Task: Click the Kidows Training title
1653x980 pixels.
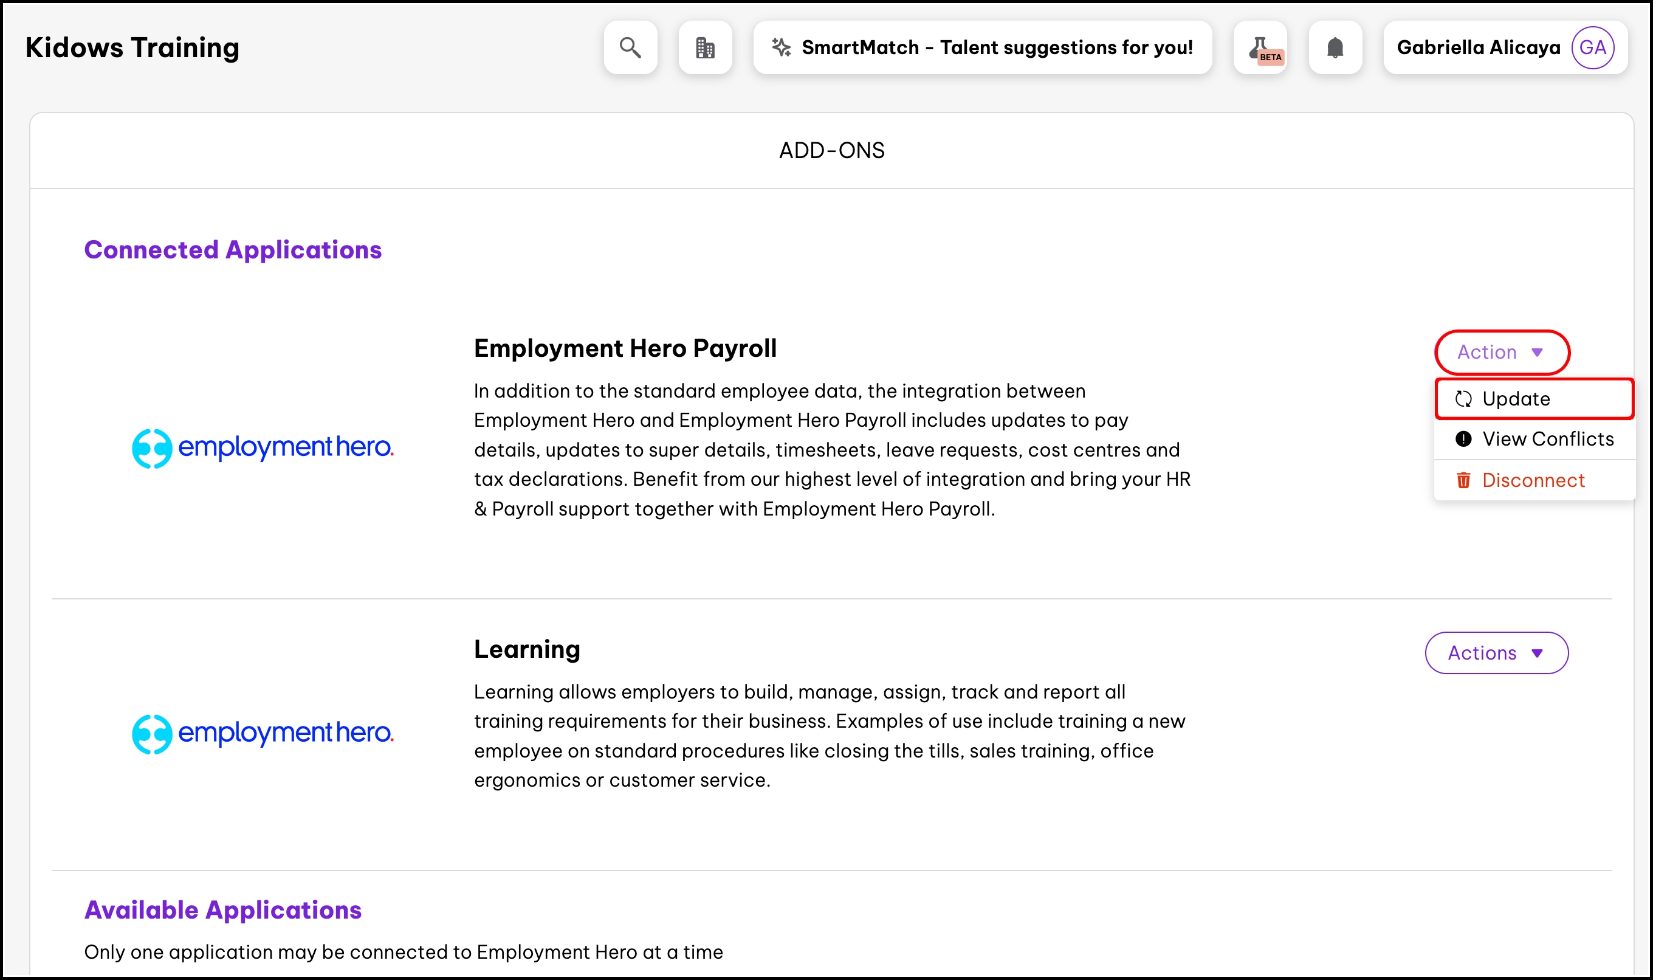Action: (132, 47)
